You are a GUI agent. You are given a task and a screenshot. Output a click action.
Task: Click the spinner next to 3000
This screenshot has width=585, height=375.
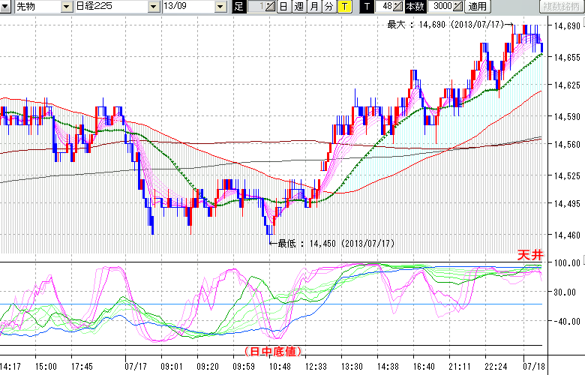(x=458, y=7)
